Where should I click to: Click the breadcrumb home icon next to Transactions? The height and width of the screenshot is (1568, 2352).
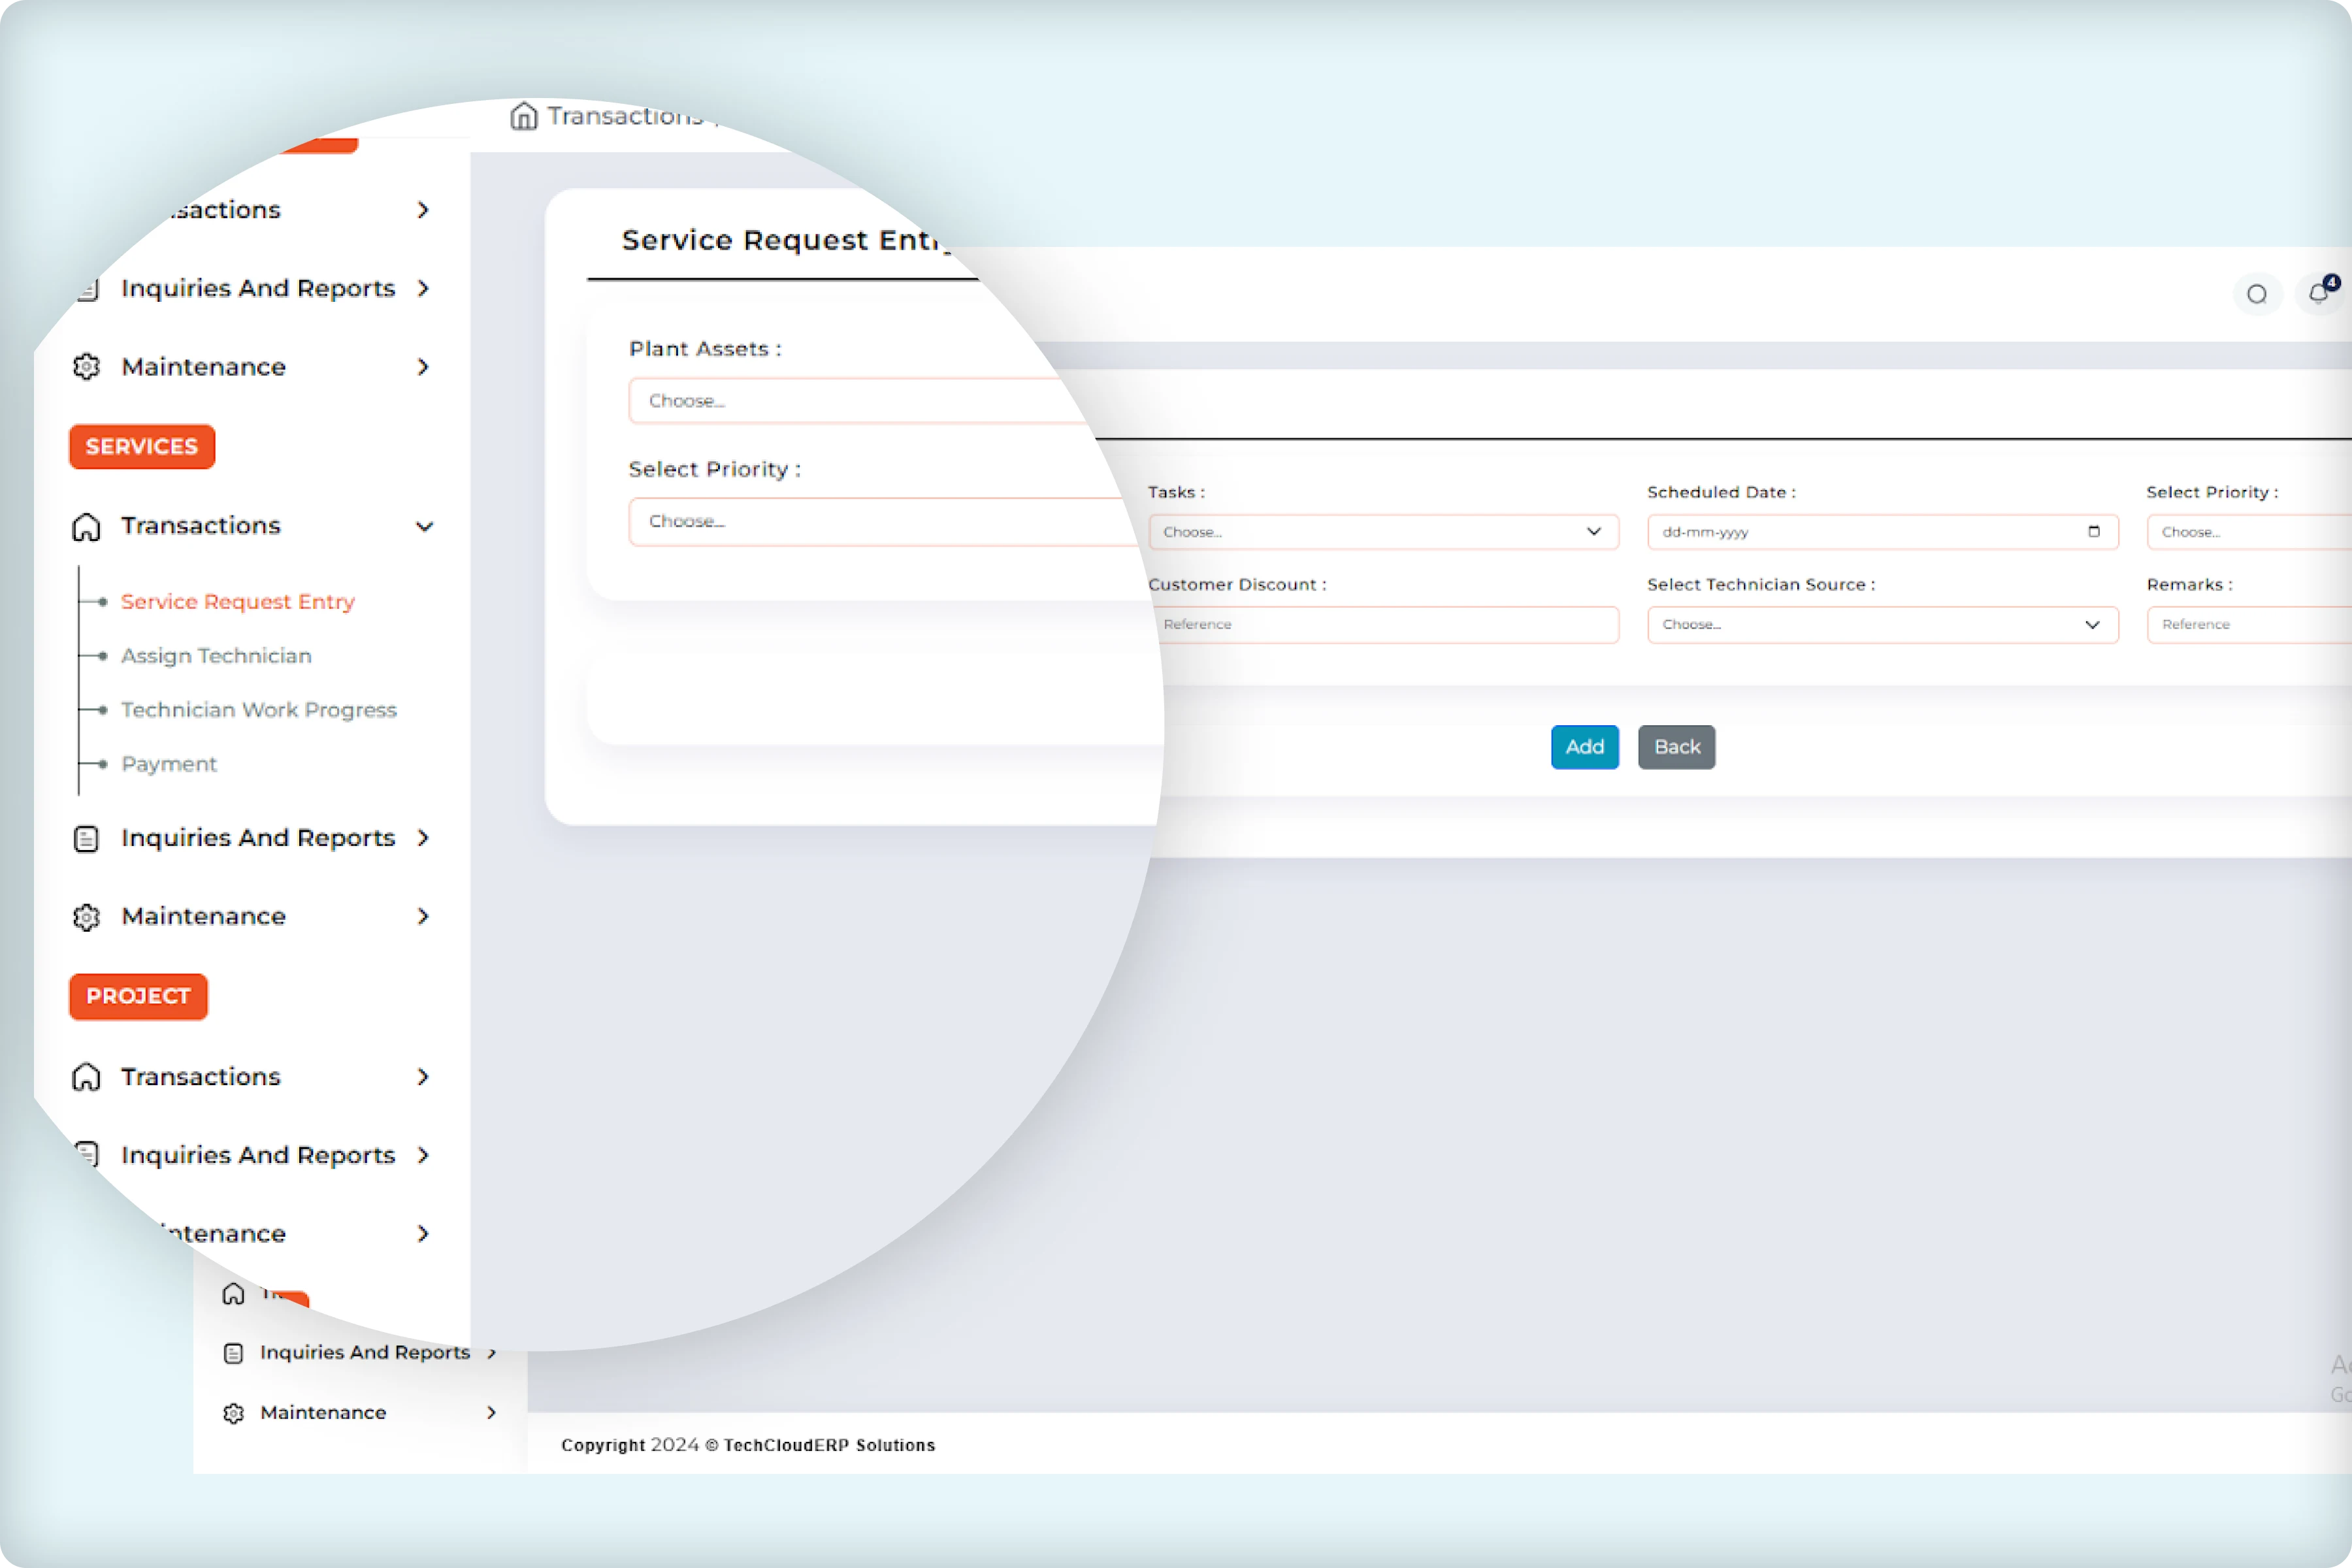point(525,115)
